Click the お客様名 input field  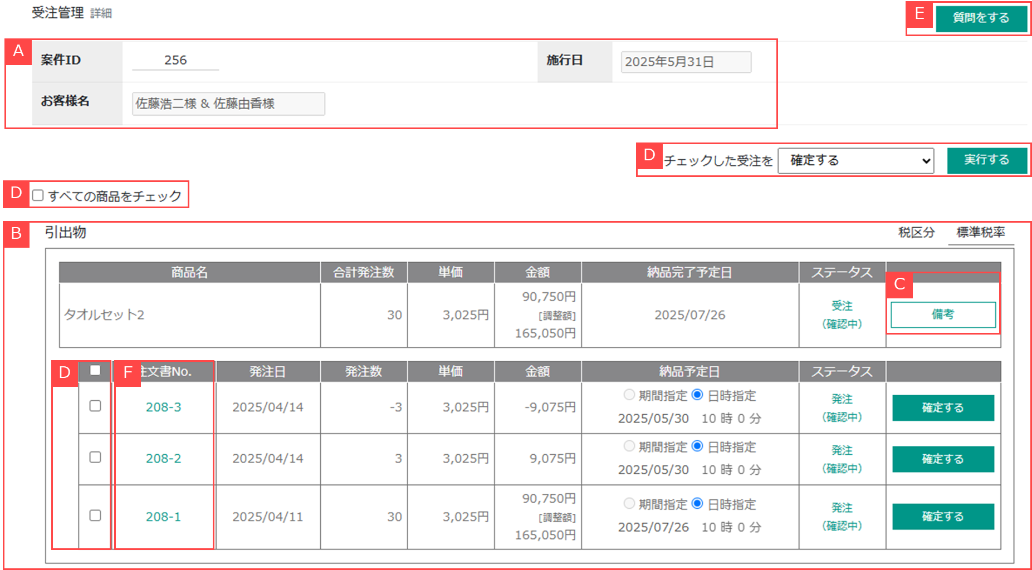pos(228,104)
